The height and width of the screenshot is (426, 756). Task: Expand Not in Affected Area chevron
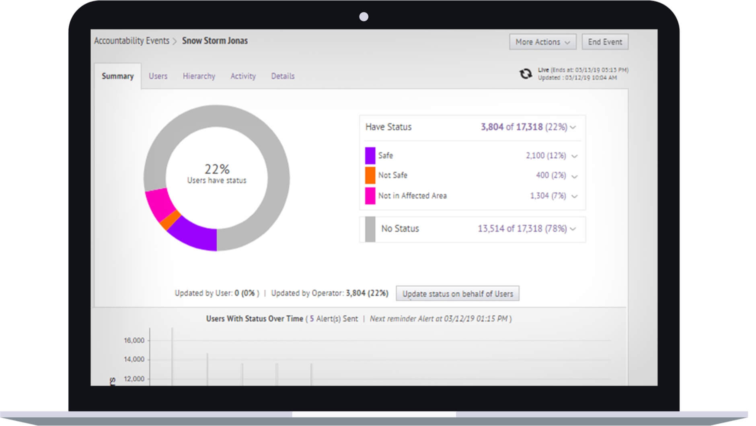pos(574,196)
